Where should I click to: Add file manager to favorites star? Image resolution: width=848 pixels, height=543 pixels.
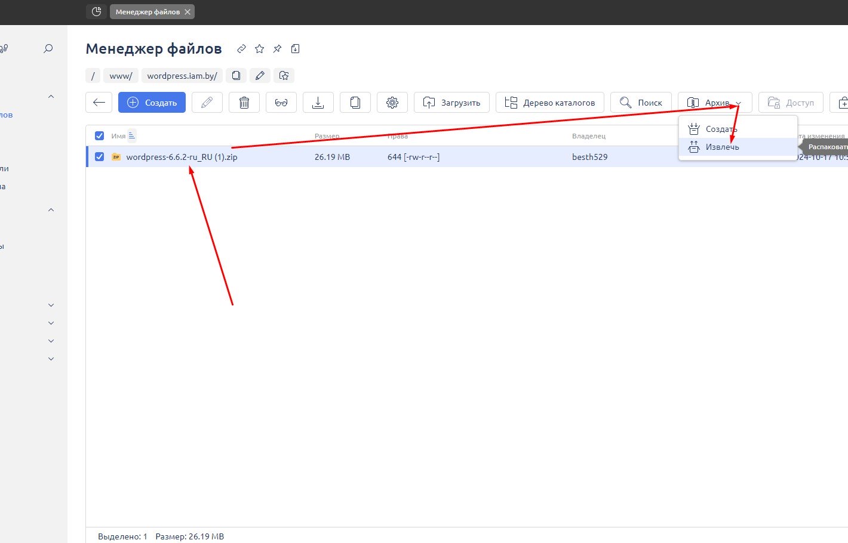click(x=259, y=49)
